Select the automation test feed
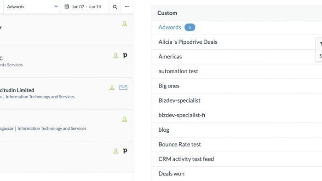This screenshot has height=181, width=322. tap(236, 71)
